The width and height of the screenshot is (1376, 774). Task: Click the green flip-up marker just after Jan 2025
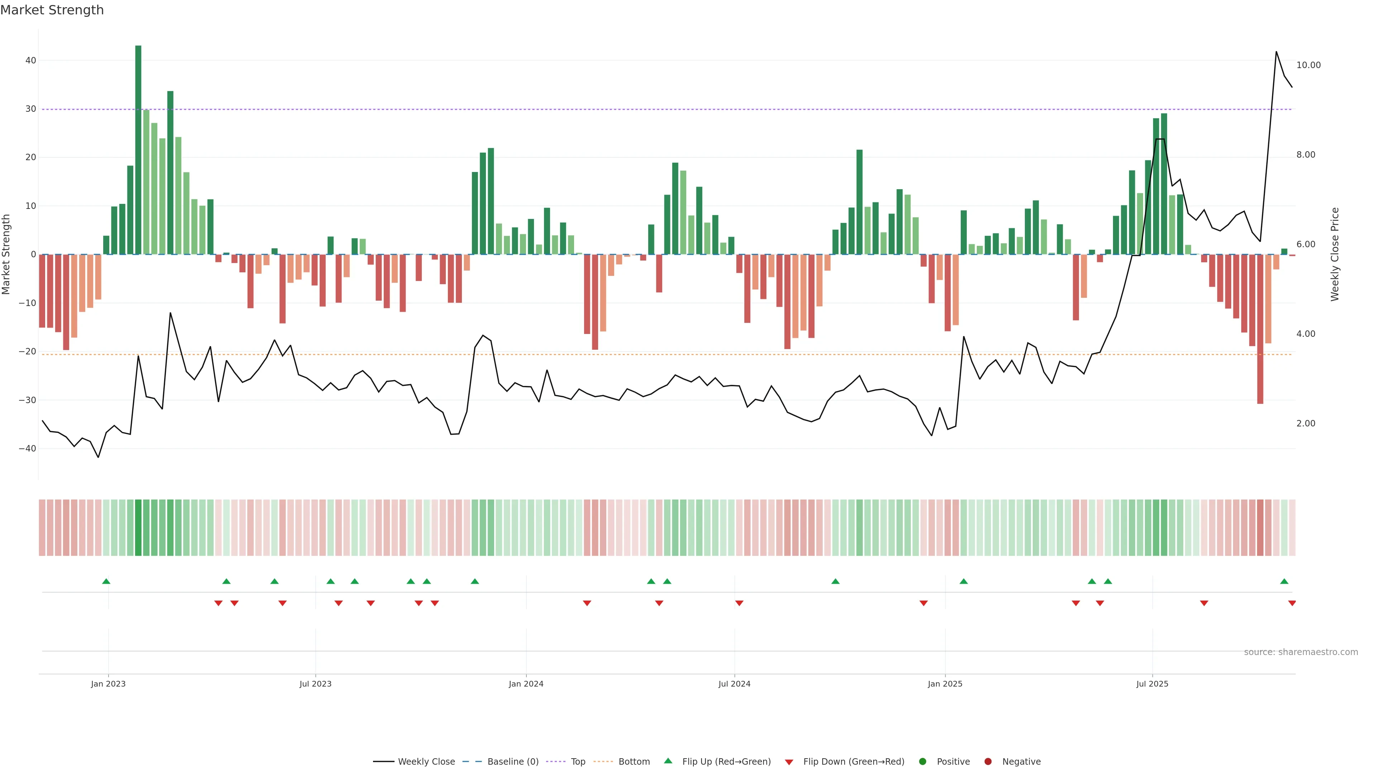(964, 581)
